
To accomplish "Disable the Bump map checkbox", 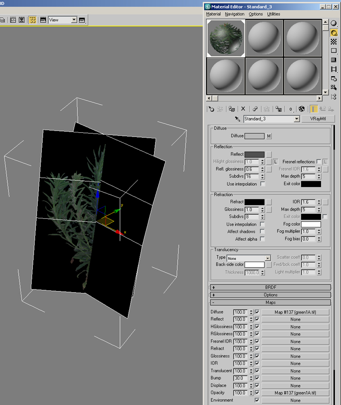I will (x=257, y=378).
